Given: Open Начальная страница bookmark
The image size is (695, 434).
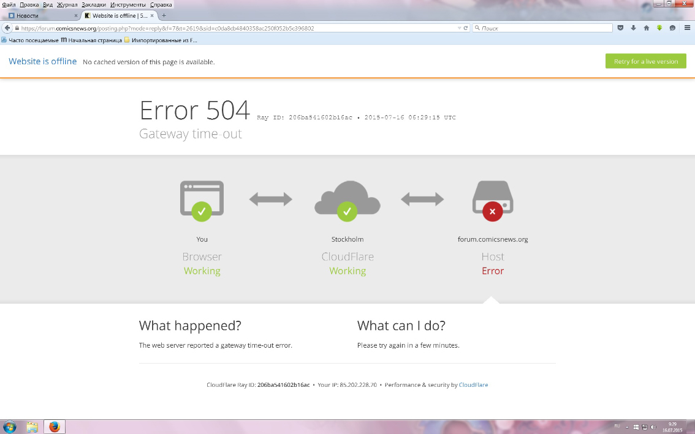Looking at the screenshot, I should click(91, 40).
